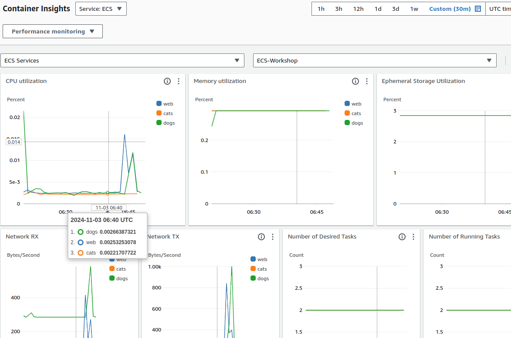Click calendar icon beside Custom (30m)

coord(477,9)
